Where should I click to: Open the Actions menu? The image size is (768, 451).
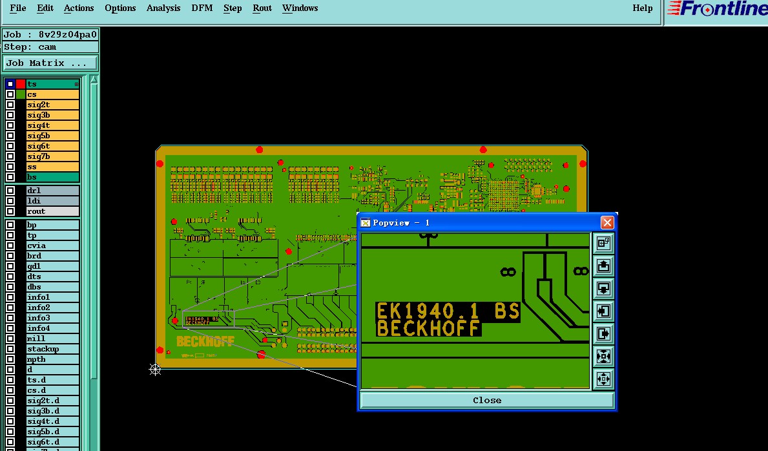click(x=79, y=8)
